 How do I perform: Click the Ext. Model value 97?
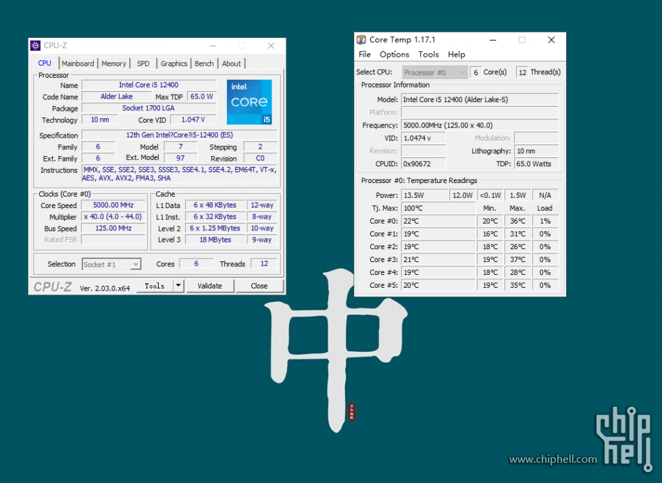[180, 158]
